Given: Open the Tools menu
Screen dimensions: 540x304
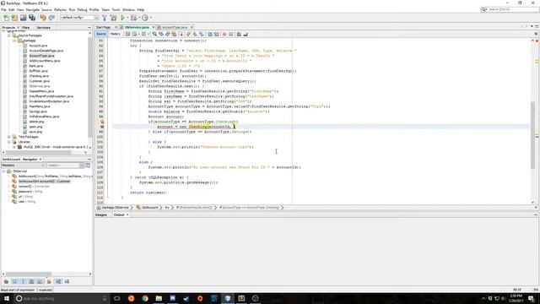Looking at the screenshot, I should coord(116,9).
